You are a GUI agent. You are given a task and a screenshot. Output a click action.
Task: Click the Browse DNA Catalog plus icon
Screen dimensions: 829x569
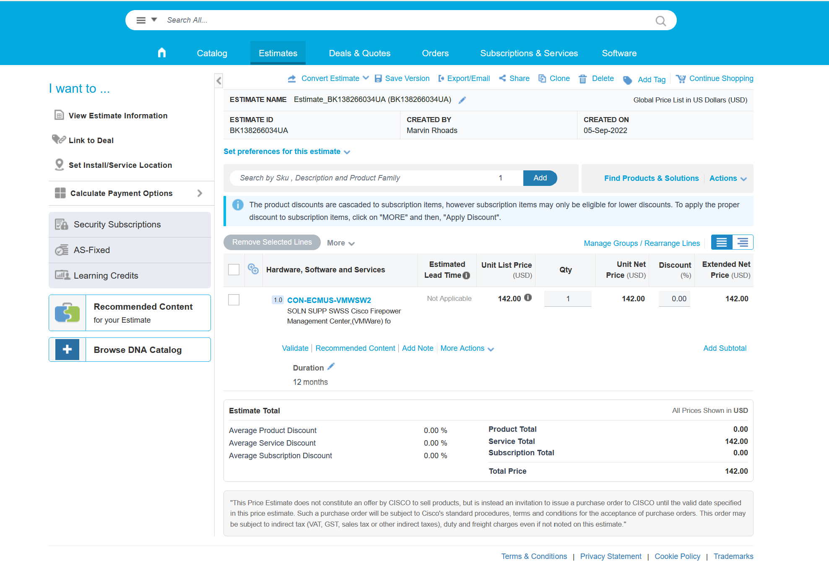[67, 350]
